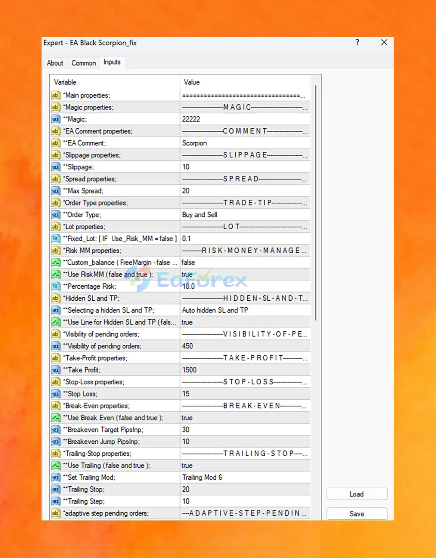The height and width of the screenshot is (558, 436).
Task: Select the boolean icon beside Custom_balance
Action: click(56, 263)
